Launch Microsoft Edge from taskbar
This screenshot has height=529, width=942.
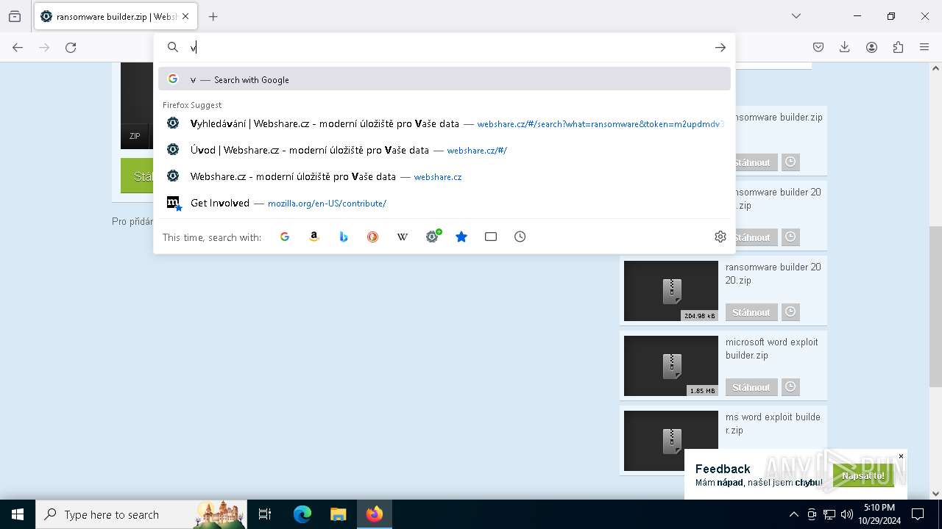(x=302, y=514)
